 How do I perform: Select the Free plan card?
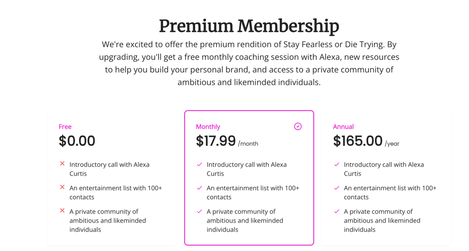[x=112, y=178]
